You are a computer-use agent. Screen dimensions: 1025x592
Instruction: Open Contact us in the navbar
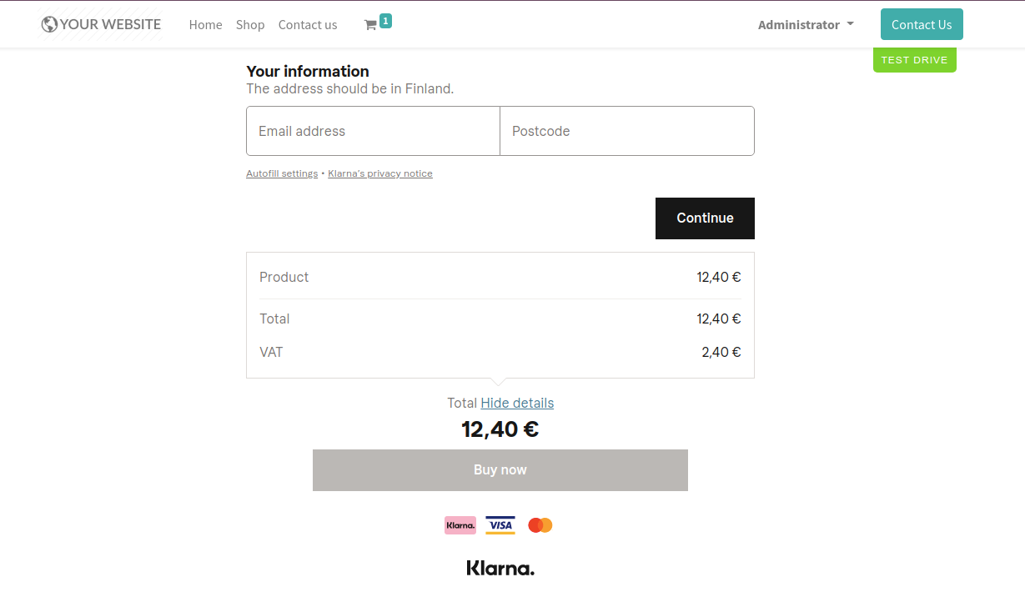point(308,25)
